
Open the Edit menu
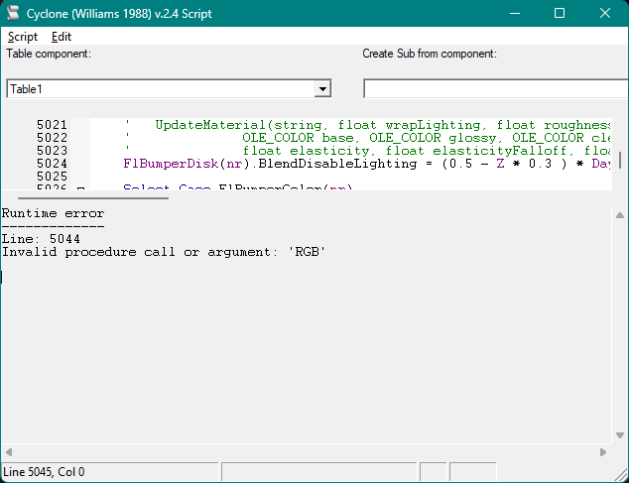pyautogui.click(x=62, y=37)
